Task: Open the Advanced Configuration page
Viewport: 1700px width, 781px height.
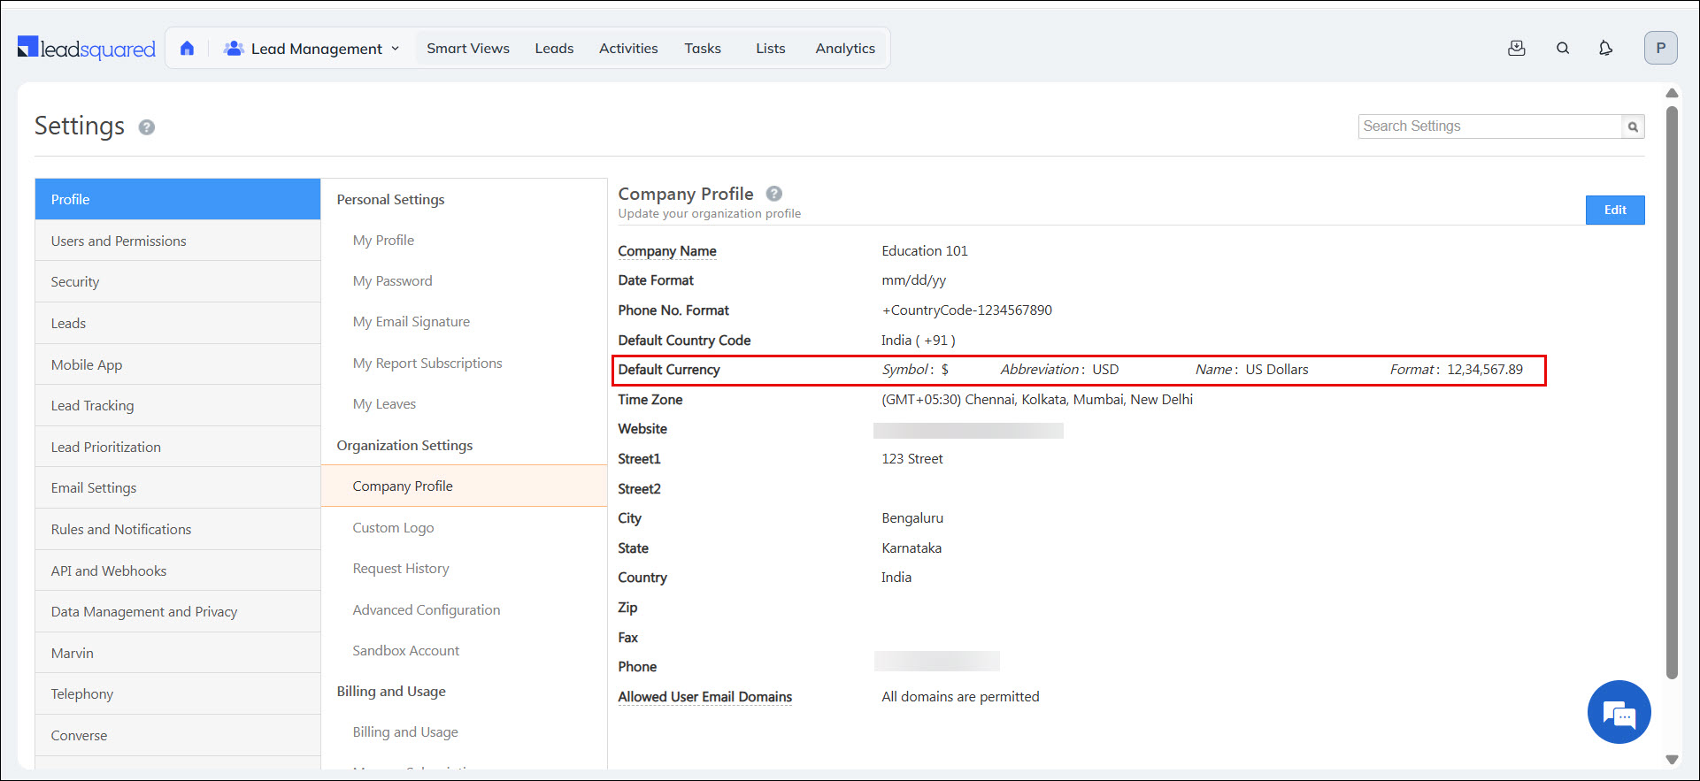Action: (426, 610)
